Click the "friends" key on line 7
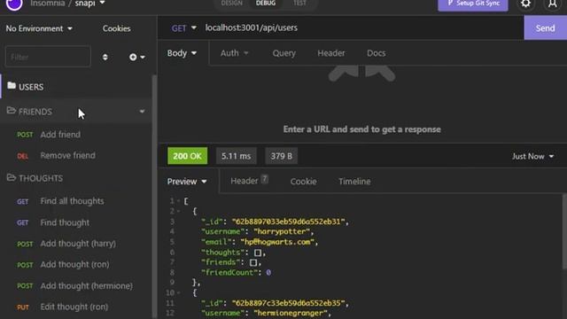 coord(220,262)
